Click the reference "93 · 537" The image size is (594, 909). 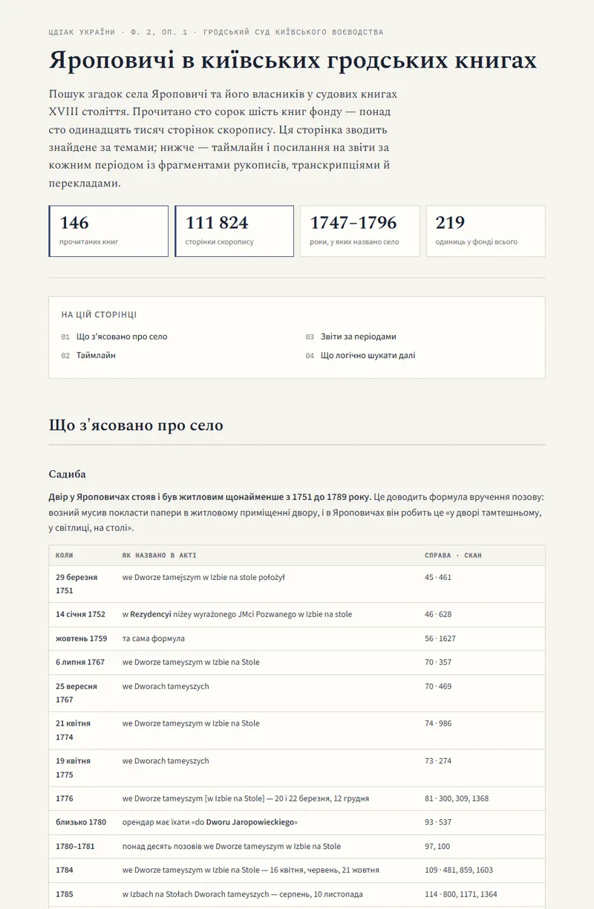coord(438,822)
